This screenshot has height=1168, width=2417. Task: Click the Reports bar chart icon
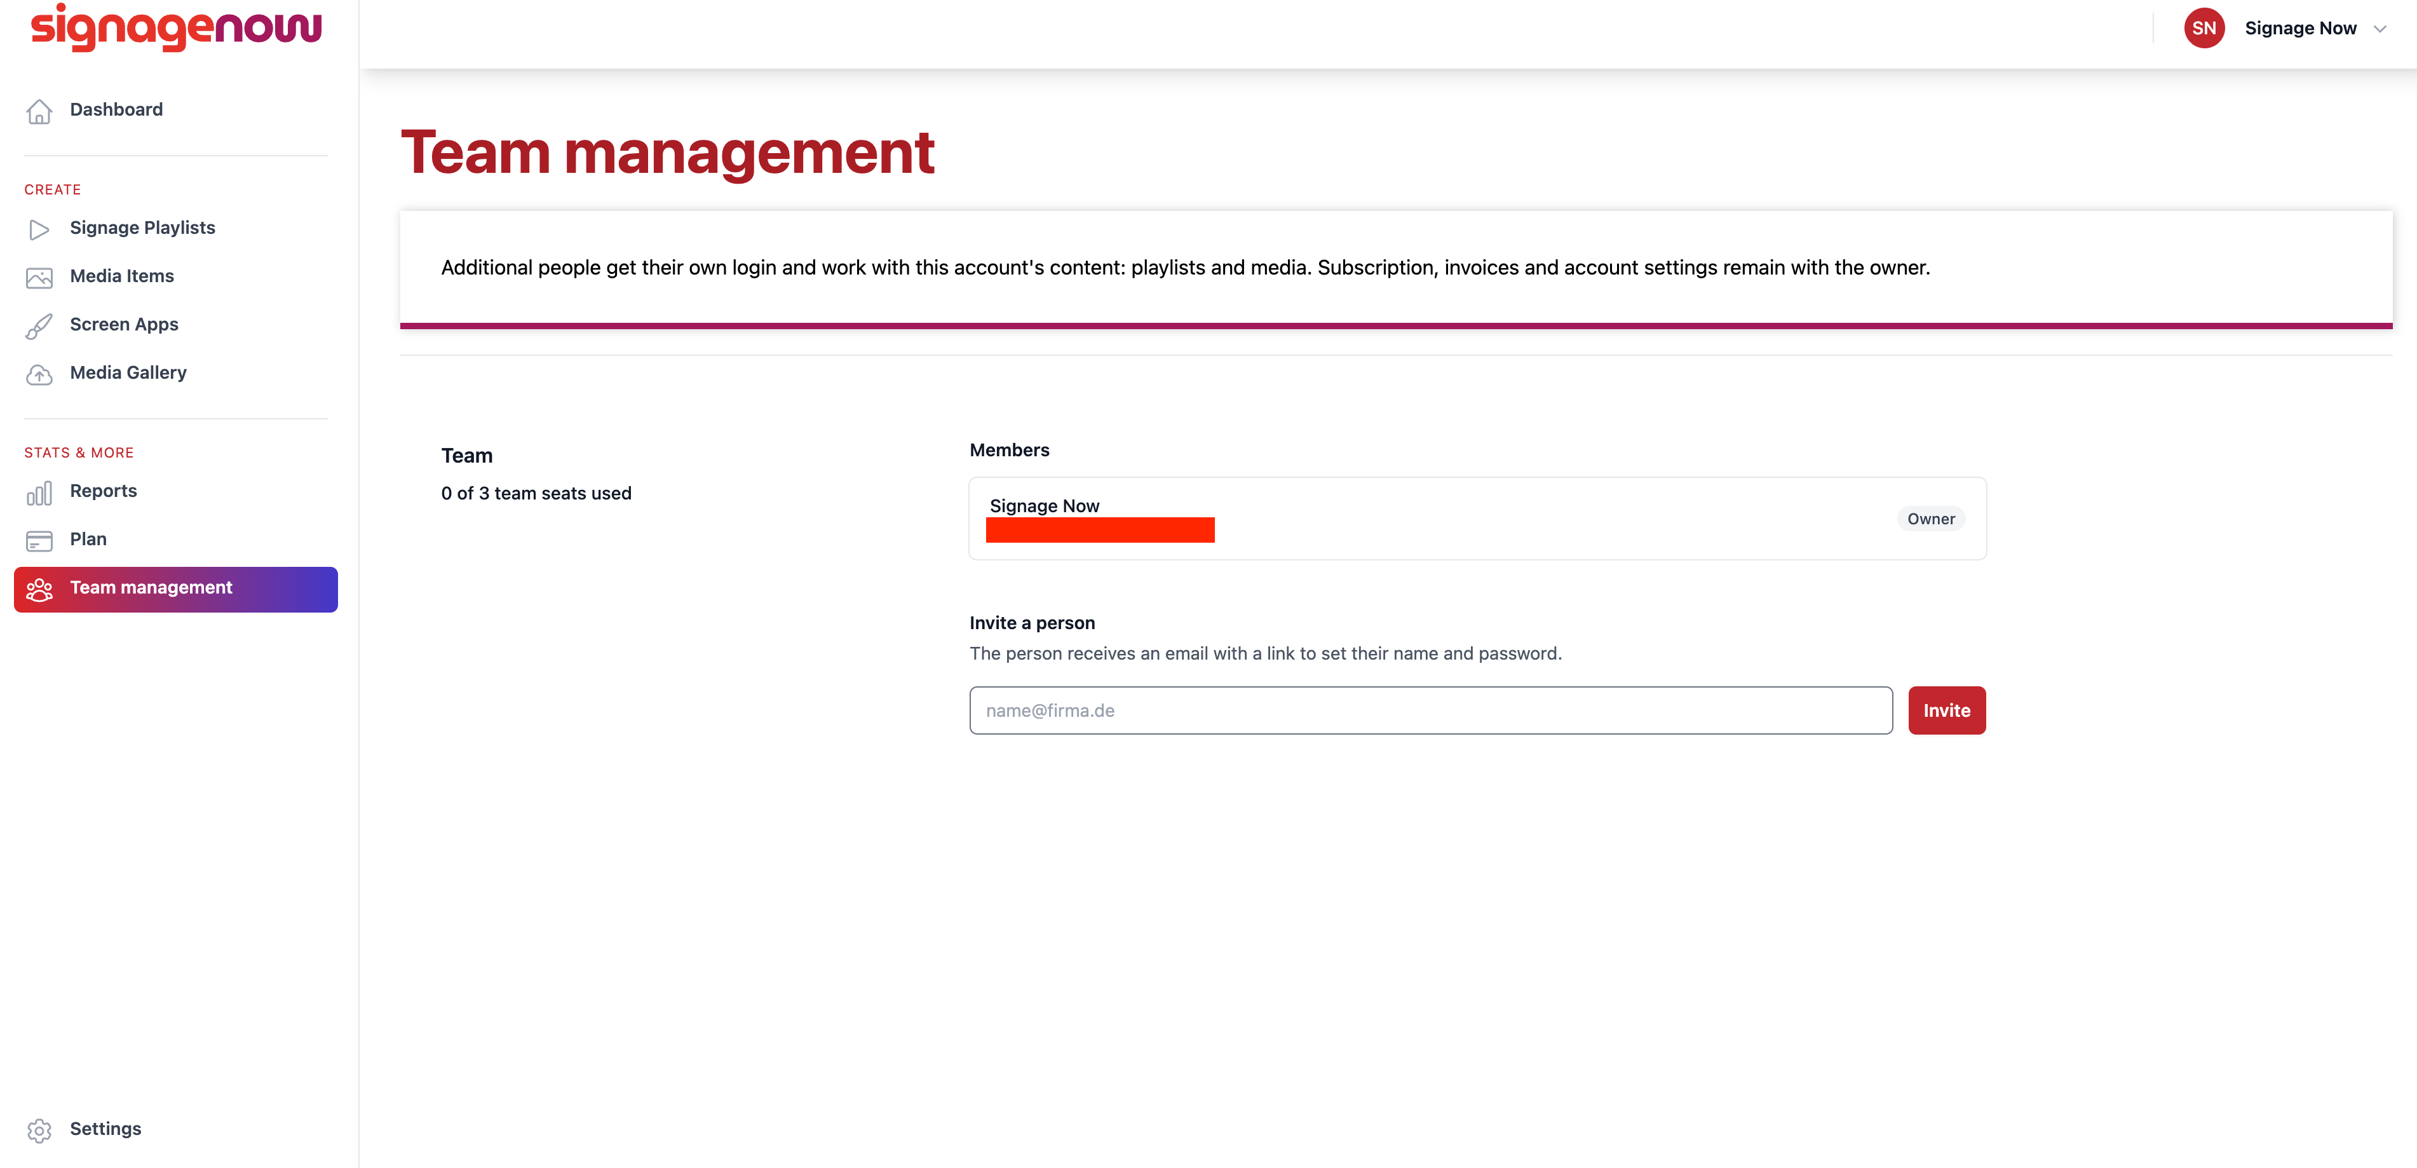pyautogui.click(x=39, y=492)
